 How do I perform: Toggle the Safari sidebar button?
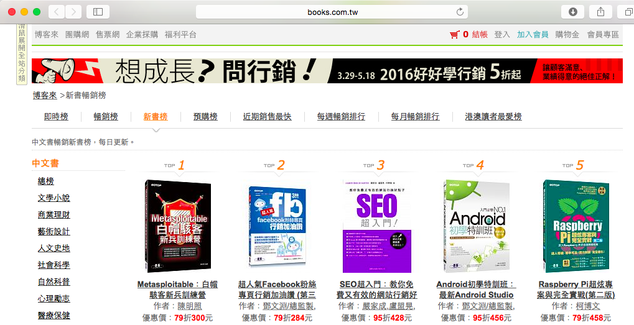click(x=98, y=12)
